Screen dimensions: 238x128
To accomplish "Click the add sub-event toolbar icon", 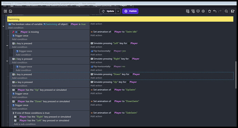I will click(193, 11).
